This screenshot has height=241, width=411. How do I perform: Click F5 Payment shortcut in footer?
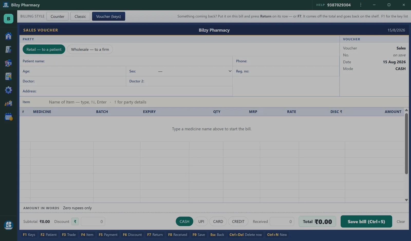(108, 235)
